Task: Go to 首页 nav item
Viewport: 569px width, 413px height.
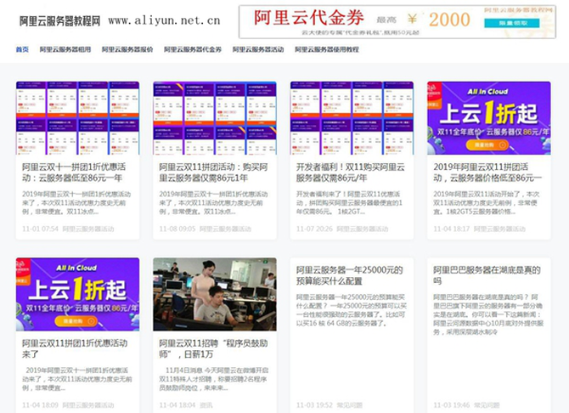Action: 22,49
